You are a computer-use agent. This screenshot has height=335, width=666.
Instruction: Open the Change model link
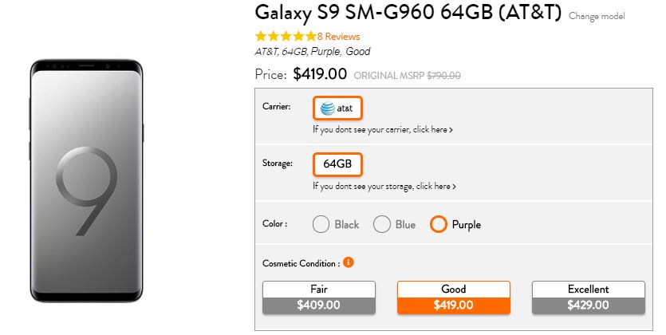click(597, 16)
